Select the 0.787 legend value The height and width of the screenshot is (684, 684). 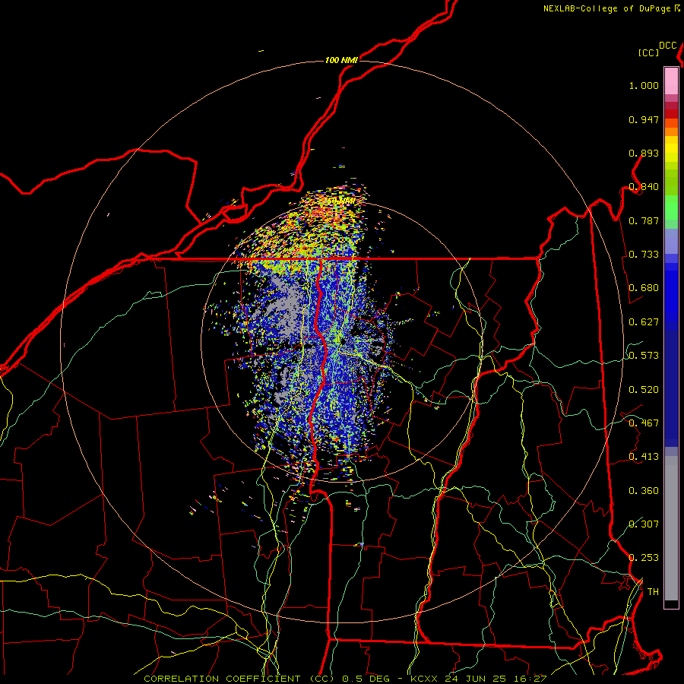[644, 220]
